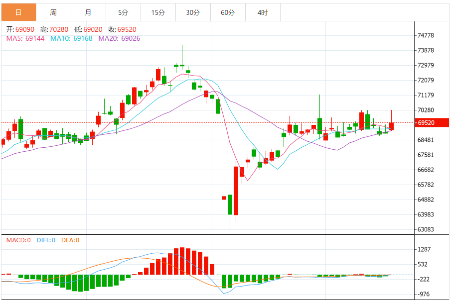Click the 1287 MACD axis label
Image resolution: width=452 pixels, height=300 pixels.
click(424, 249)
